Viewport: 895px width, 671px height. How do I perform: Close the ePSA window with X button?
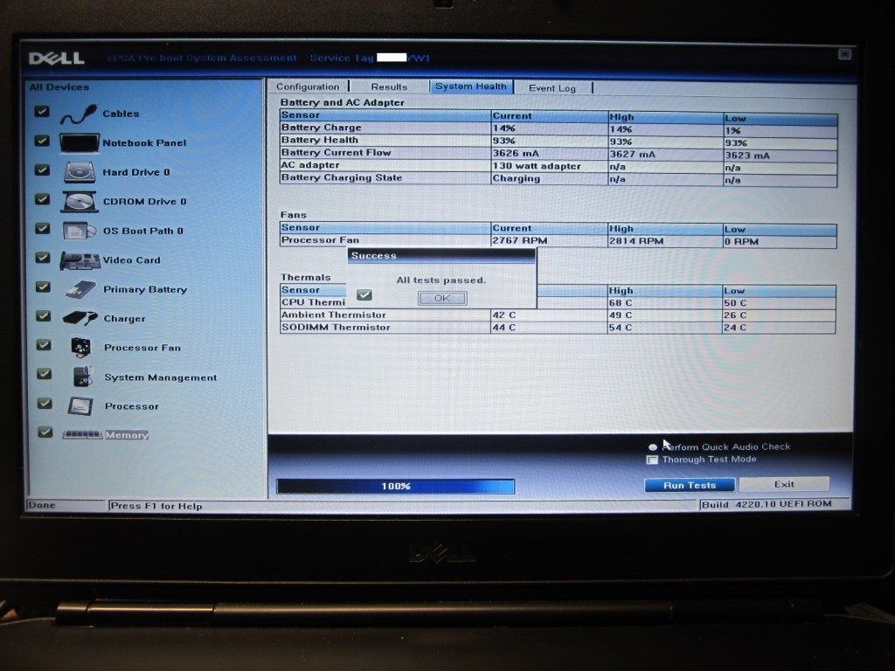coord(845,54)
